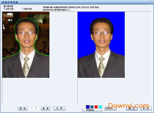This screenshot has width=154, height=113.
Task: Click the original photo with green outline
Action: point(26,45)
